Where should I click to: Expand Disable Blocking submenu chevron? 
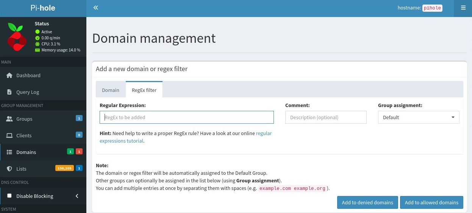click(77, 196)
